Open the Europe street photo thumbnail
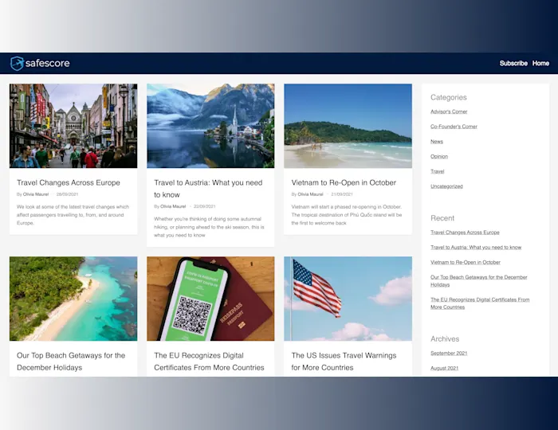Screen dimensions: 558x430 coord(73,126)
